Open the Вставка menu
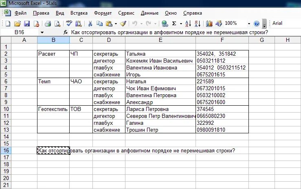 coord(79,13)
